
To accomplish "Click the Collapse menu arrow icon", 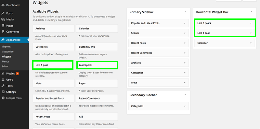I will pyautogui.click(x=3, y=98).
